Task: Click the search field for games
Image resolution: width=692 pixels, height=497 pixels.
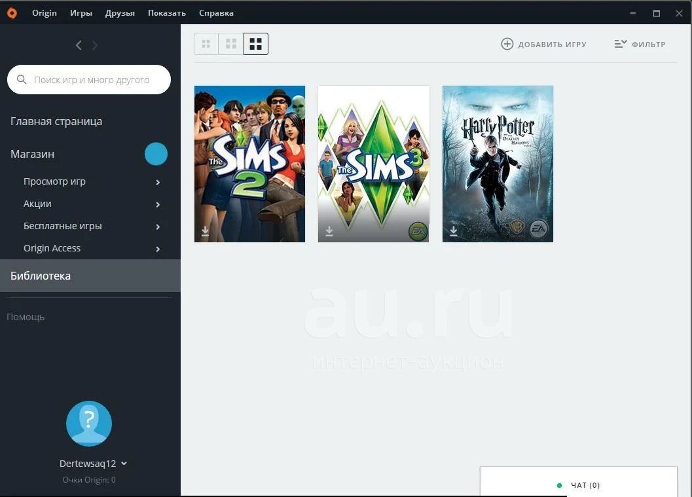Action: tap(89, 79)
